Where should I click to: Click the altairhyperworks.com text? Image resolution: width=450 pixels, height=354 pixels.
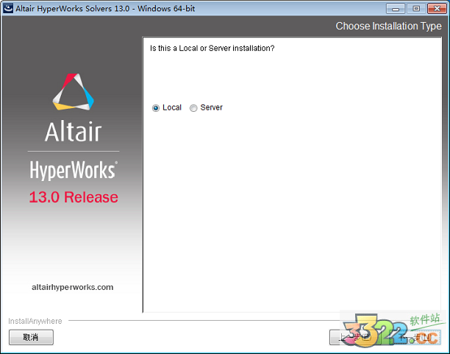pos(72,287)
